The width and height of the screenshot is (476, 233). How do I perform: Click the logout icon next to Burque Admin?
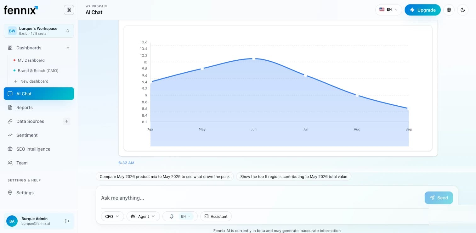point(67,221)
